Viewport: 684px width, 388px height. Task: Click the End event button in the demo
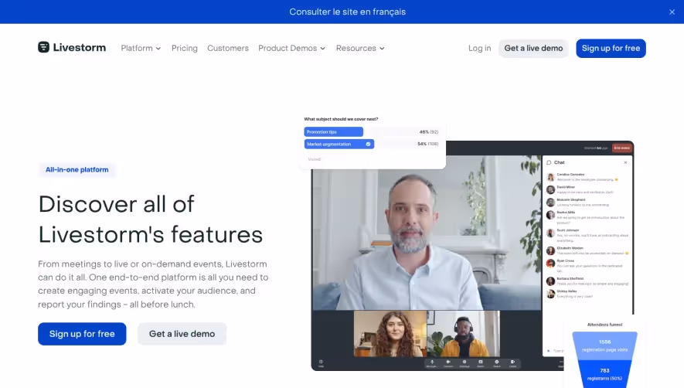tap(621, 148)
